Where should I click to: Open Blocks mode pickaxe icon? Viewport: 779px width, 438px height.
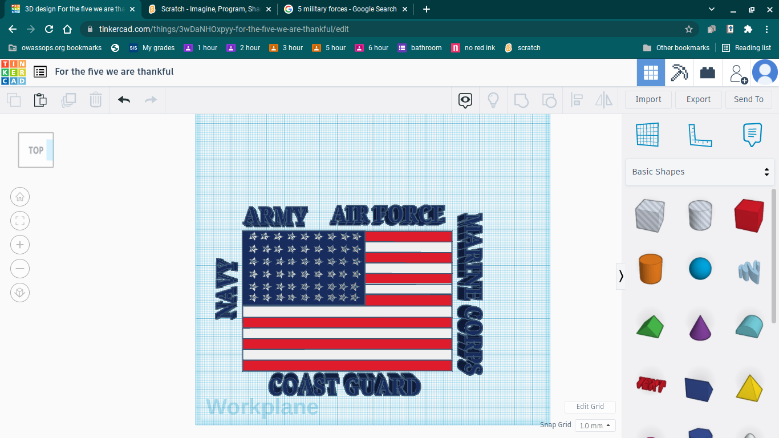tap(679, 72)
